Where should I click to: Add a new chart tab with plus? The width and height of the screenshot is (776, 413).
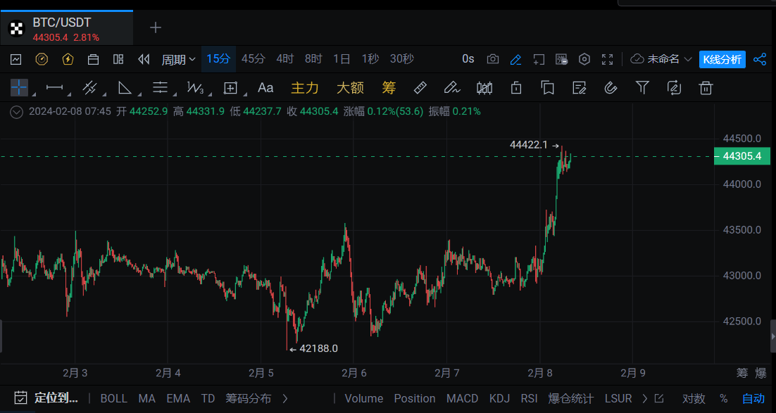click(156, 27)
